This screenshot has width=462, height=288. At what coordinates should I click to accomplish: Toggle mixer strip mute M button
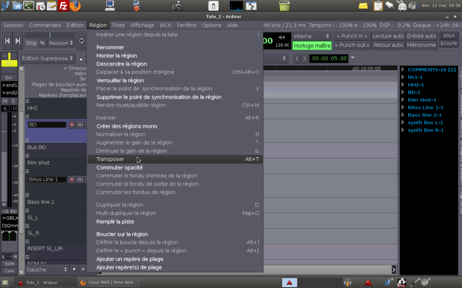pyautogui.click(x=5, y=101)
